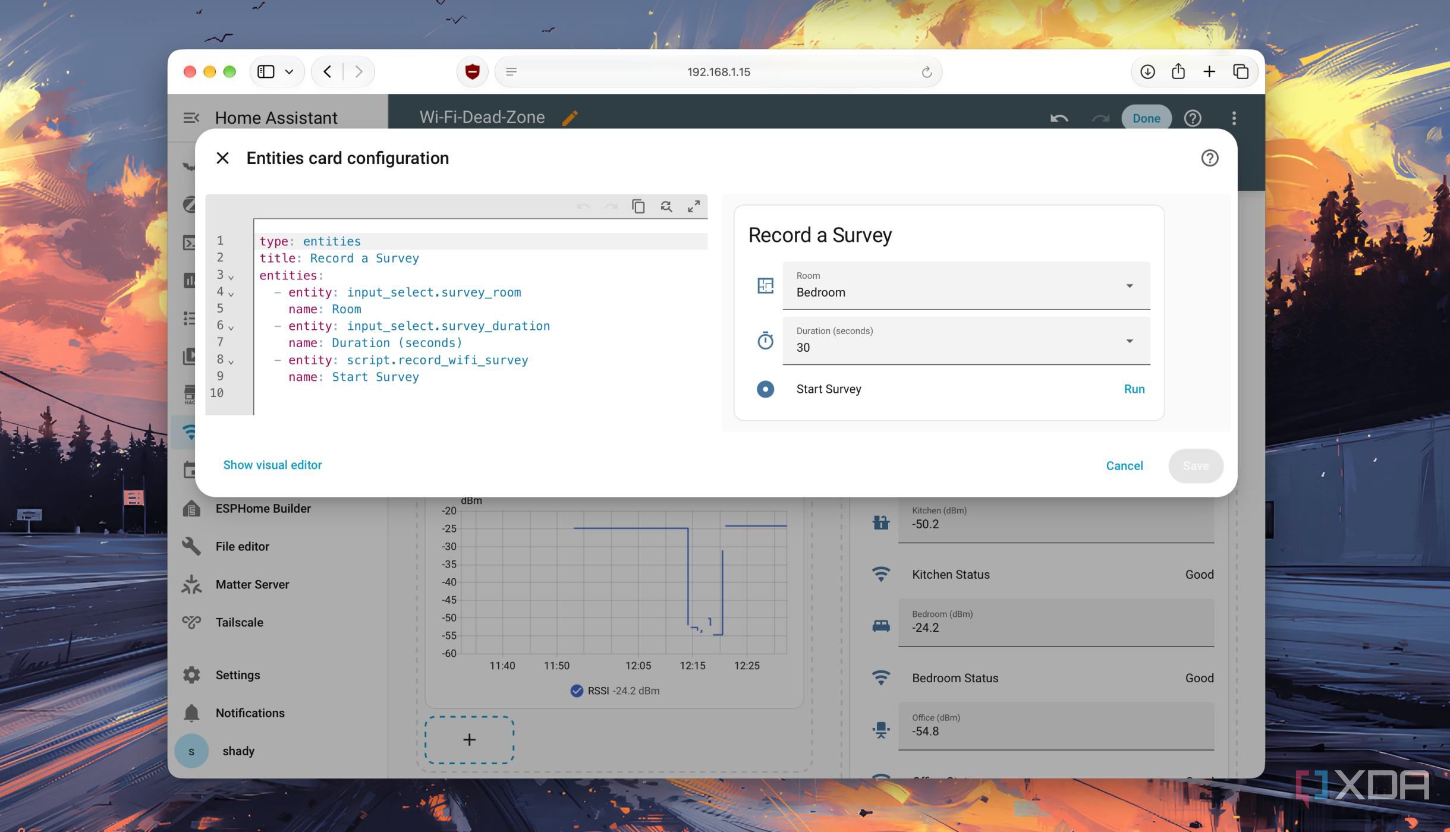
Task: Open help for the card configuration dialog
Action: [1209, 158]
